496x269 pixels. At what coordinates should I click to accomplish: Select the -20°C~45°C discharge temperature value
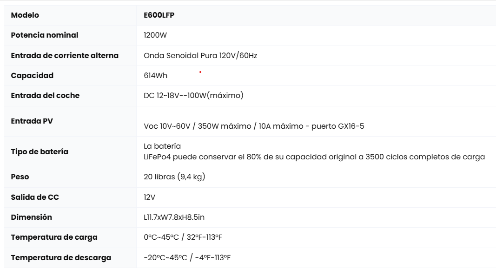tap(187, 258)
